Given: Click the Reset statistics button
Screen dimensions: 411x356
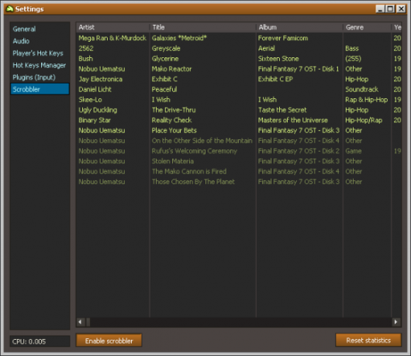Looking at the screenshot, I should [368, 340].
